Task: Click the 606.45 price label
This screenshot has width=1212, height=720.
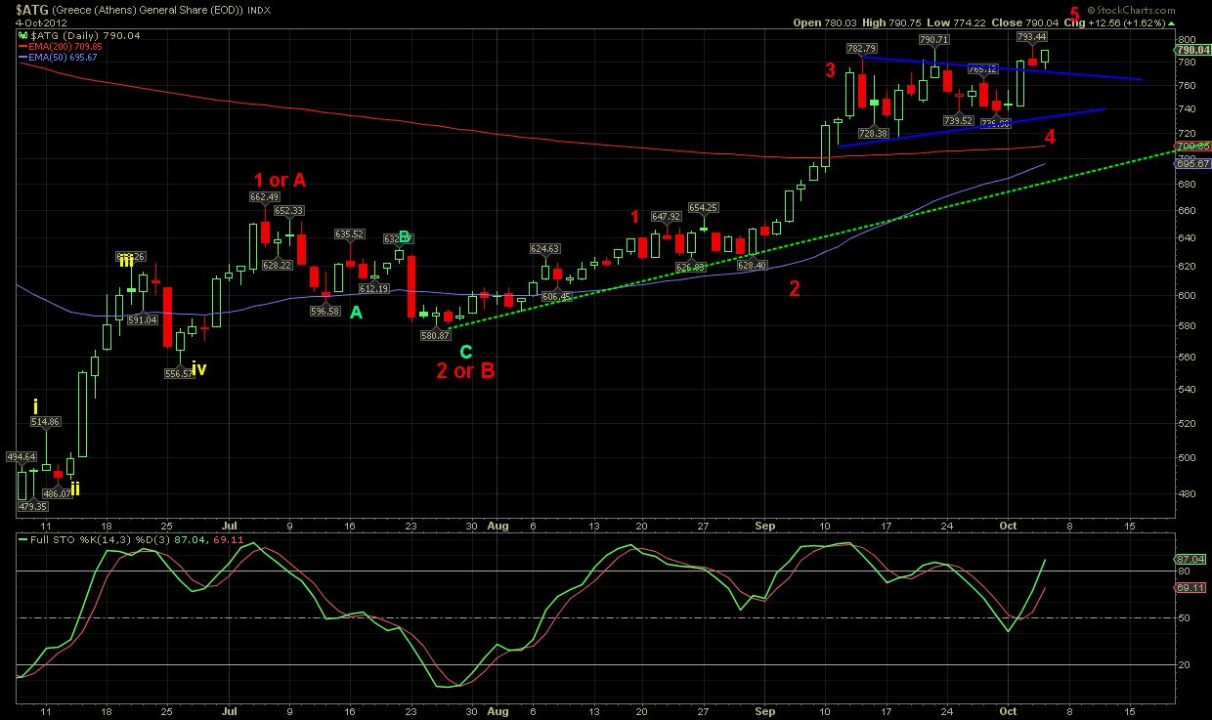Action: (555, 296)
